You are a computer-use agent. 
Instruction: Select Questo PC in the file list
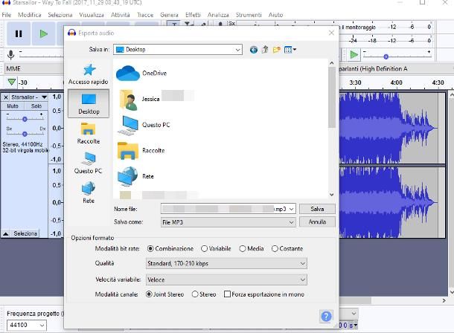(144, 125)
